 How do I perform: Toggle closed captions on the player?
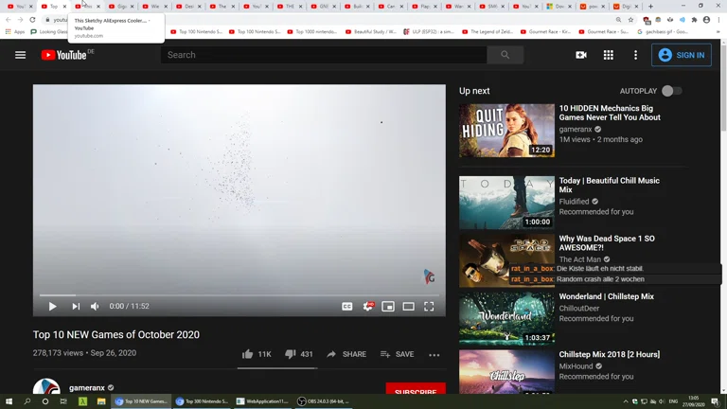coord(346,306)
